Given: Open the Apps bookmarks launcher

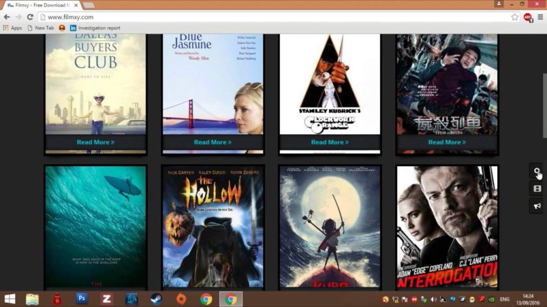Looking at the screenshot, I should click(14, 28).
